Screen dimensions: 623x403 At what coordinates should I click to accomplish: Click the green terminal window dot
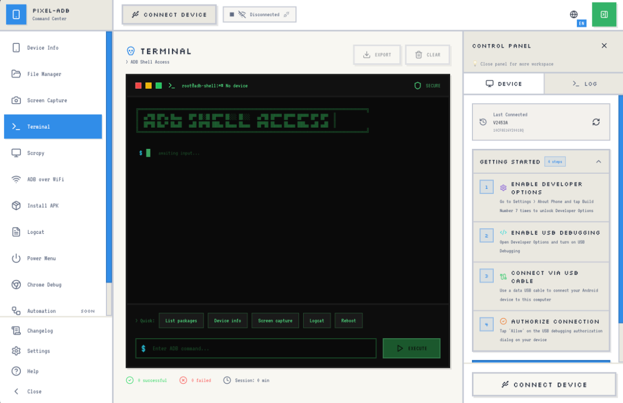click(159, 86)
